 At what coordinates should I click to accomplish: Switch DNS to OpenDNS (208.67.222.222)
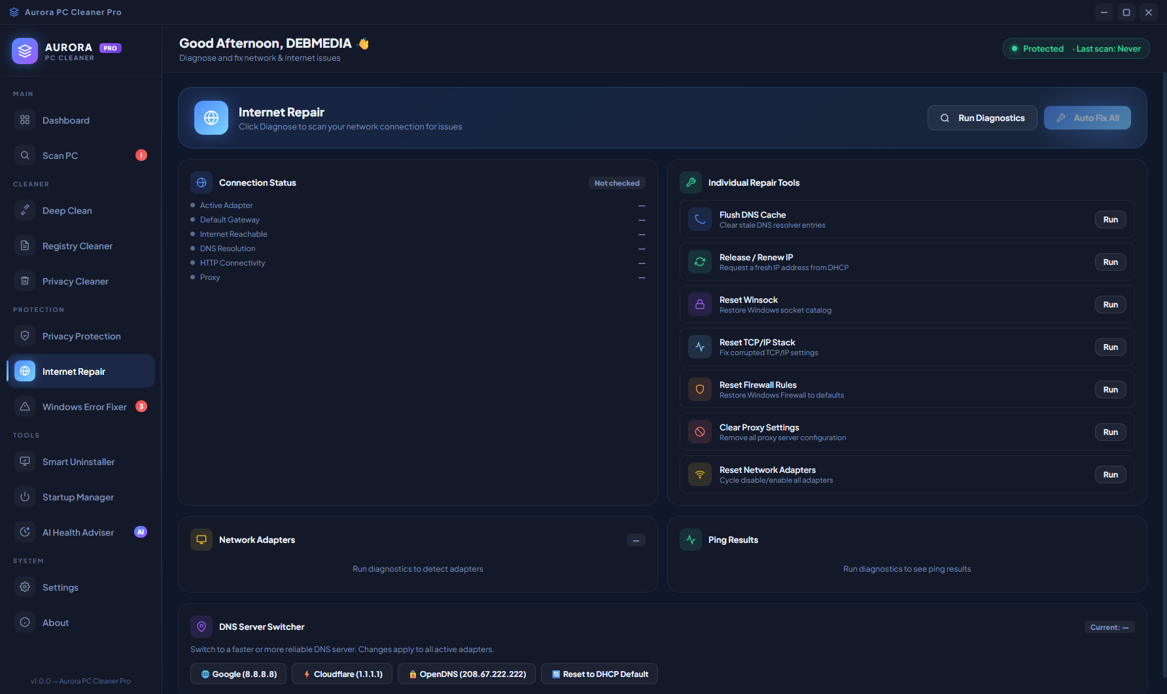coord(466,674)
